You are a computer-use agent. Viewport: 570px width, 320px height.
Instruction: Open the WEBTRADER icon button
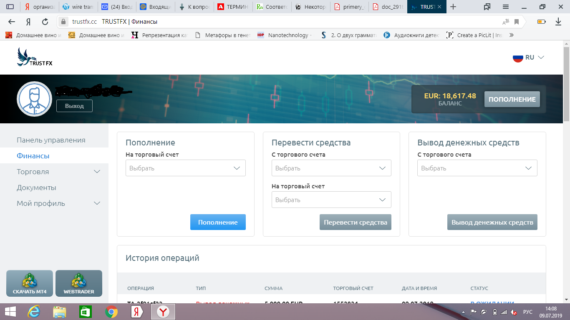tap(79, 283)
